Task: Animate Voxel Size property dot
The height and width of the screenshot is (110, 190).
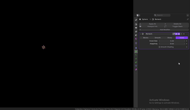Action: click(187, 41)
